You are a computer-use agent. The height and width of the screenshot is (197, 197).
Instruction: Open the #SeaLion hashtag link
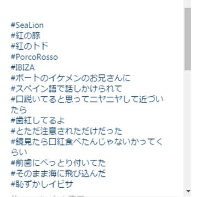pyautogui.click(x=27, y=25)
